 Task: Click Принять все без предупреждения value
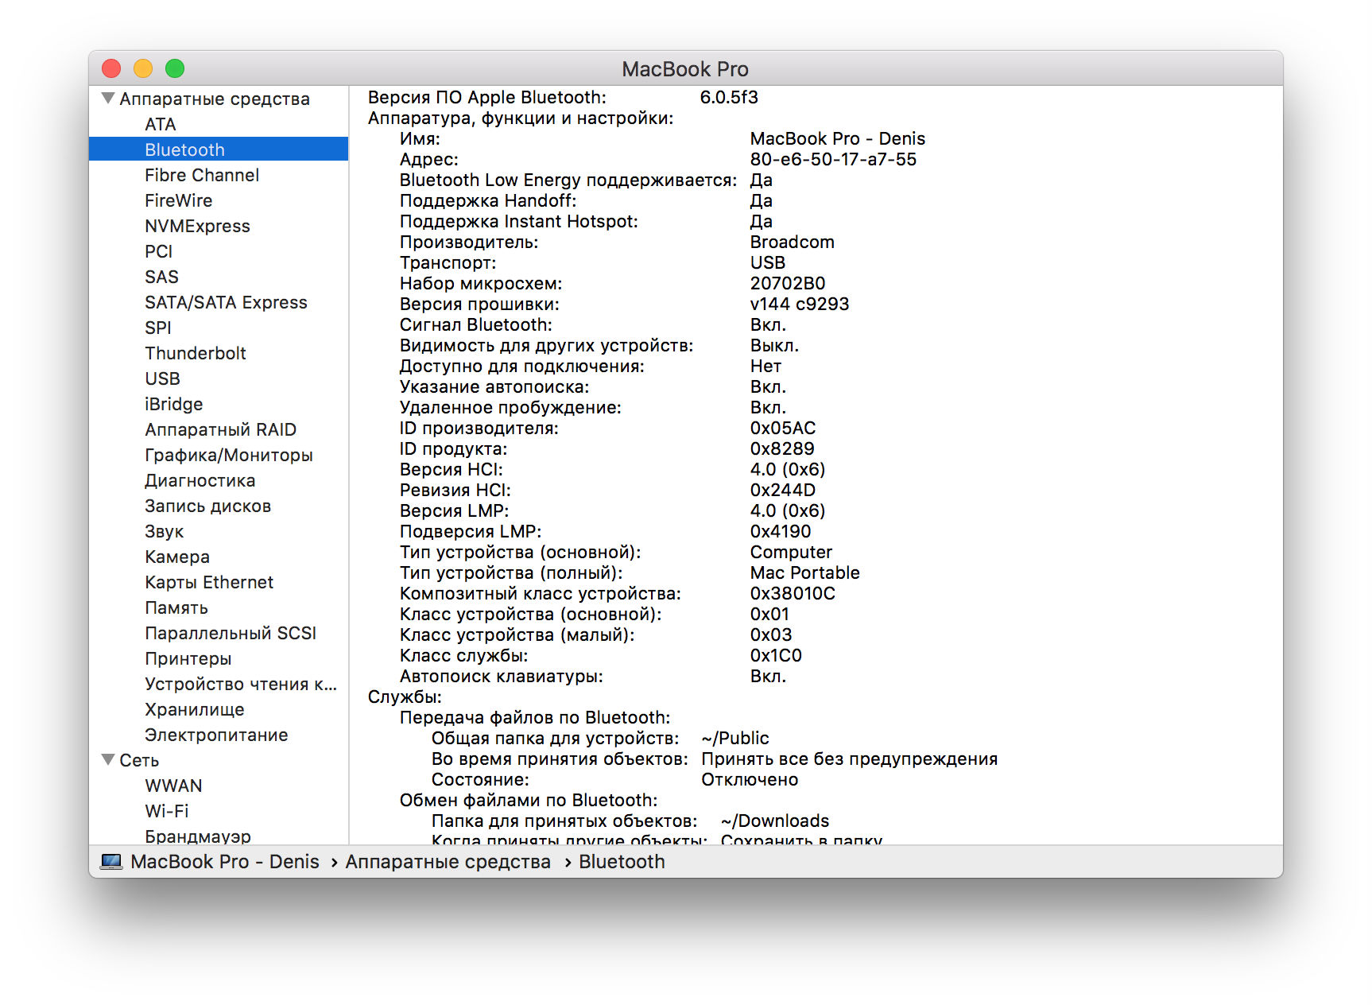click(x=849, y=759)
